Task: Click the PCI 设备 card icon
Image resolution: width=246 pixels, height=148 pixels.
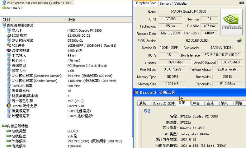Action: click(x=9, y=45)
